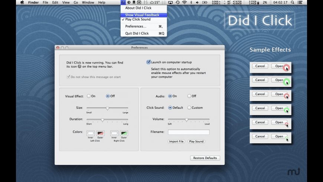Open the Go menu
This screenshot has height=182, width=323.
[76, 3]
